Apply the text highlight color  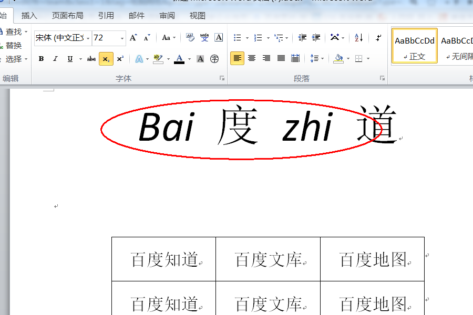158,59
